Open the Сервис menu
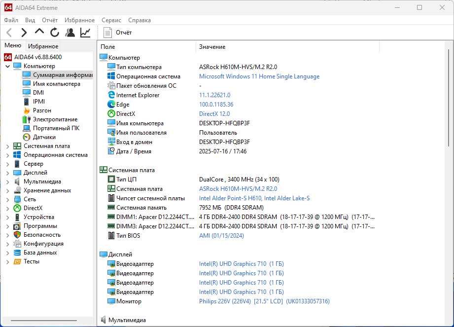Image resolution: width=454 pixels, height=327 pixels. [x=111, y=20]
